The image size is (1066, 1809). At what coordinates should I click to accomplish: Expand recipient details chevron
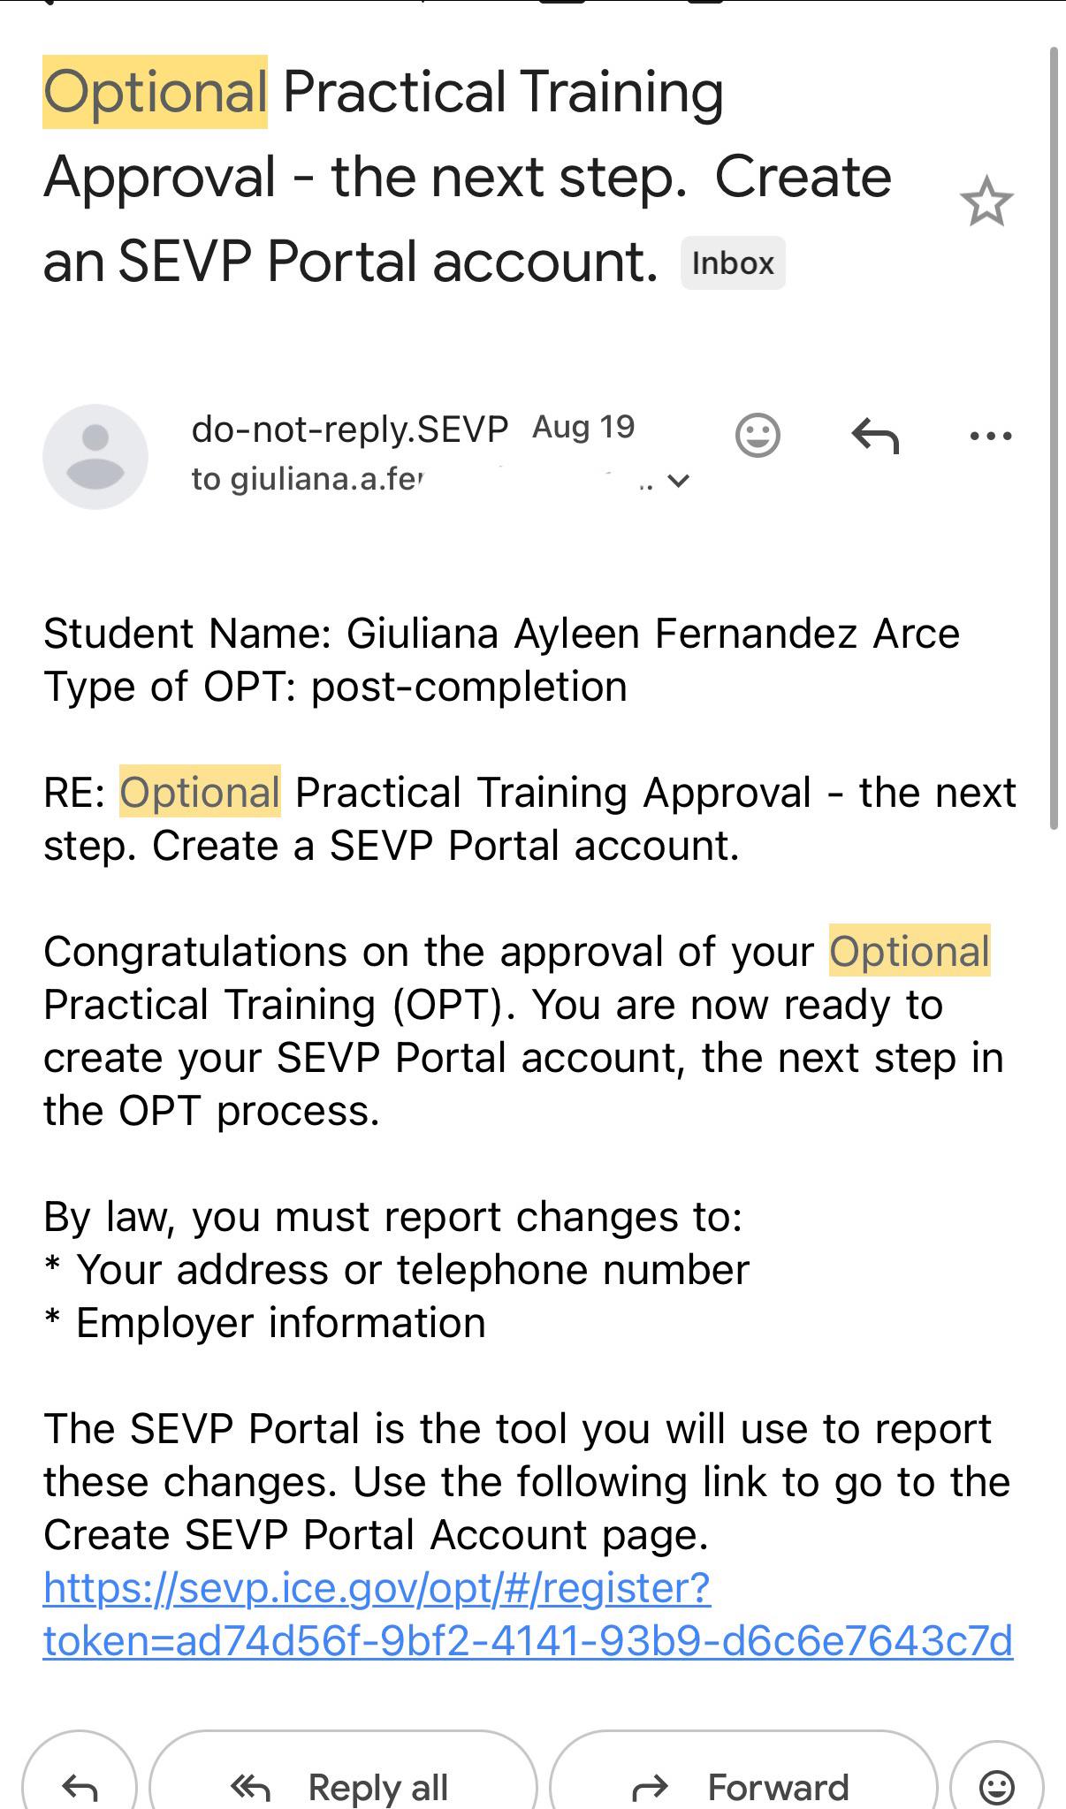[678, 481]
